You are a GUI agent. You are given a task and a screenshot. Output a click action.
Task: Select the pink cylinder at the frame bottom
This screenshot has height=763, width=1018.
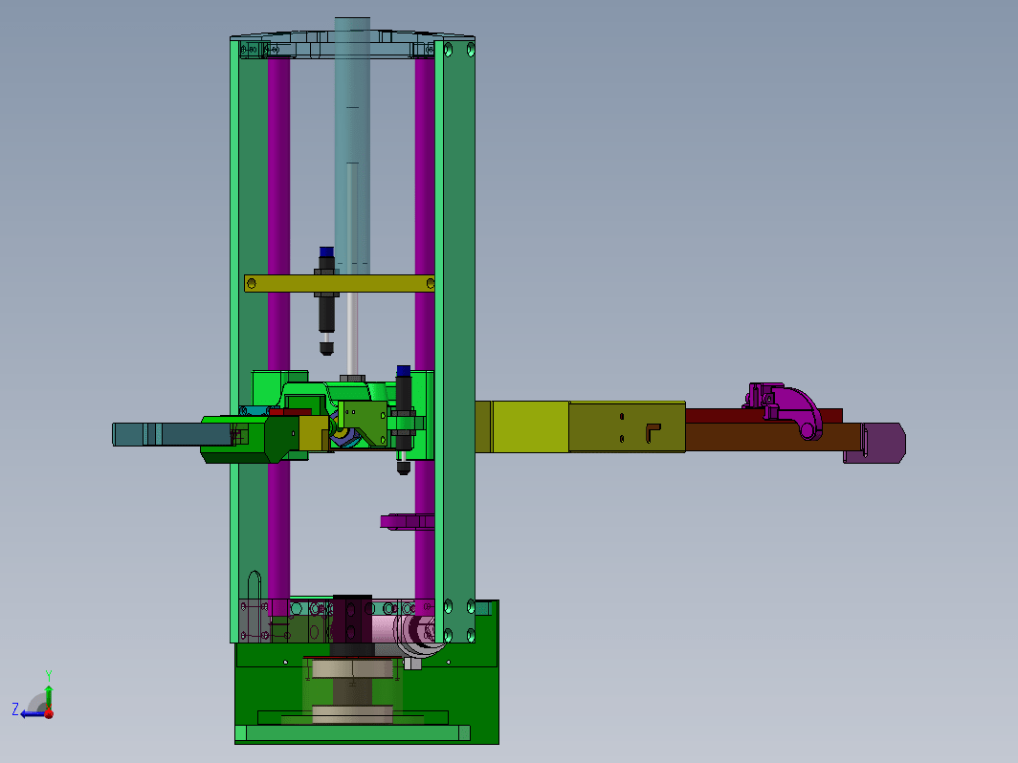pyautogui.click(x=387, y=629)
